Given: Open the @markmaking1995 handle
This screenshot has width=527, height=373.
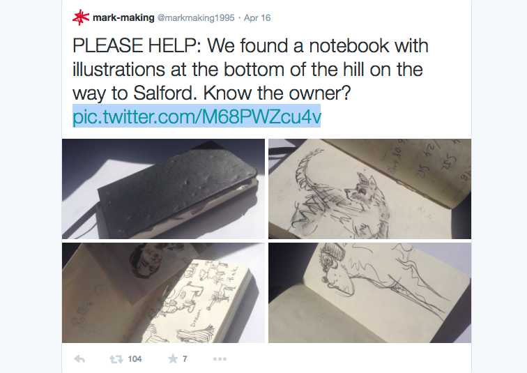Looking at the screenshot, I should click(x=196, y=18).
